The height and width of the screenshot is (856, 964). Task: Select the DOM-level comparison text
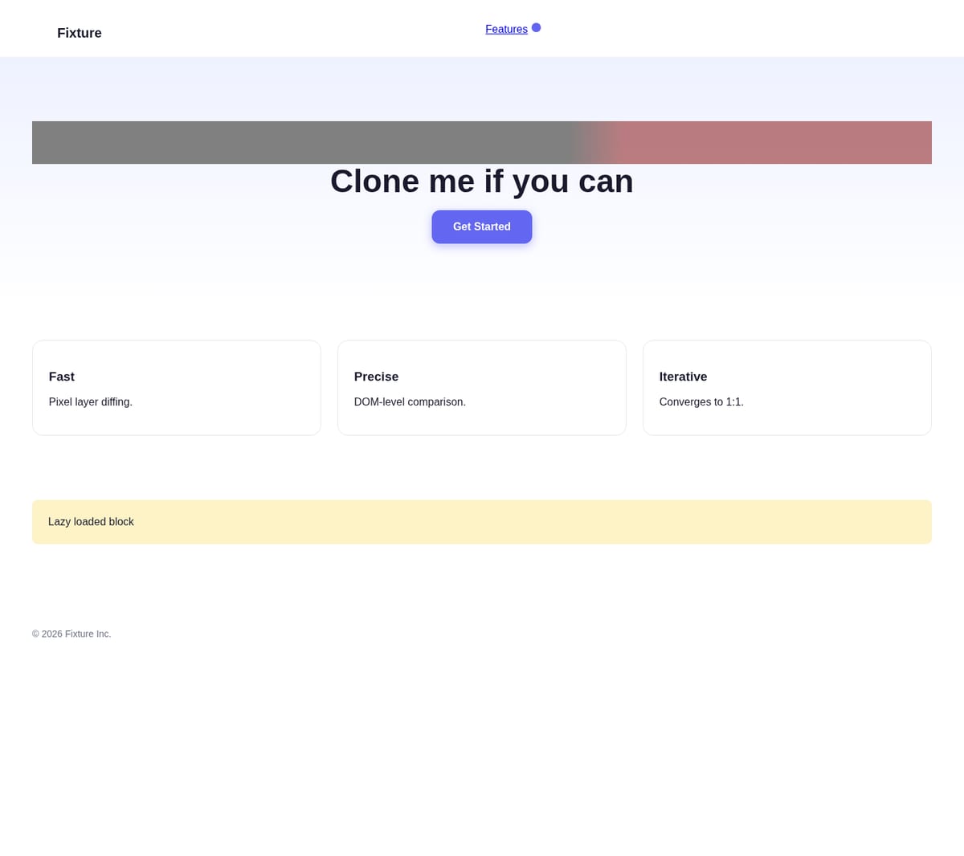click(x=410, y=402)
